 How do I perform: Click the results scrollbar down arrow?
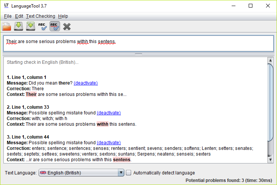point(270,160)
